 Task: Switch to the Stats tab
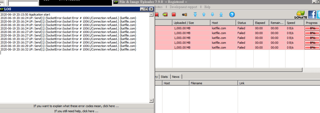pyautogui.click(x=164, y=77)
